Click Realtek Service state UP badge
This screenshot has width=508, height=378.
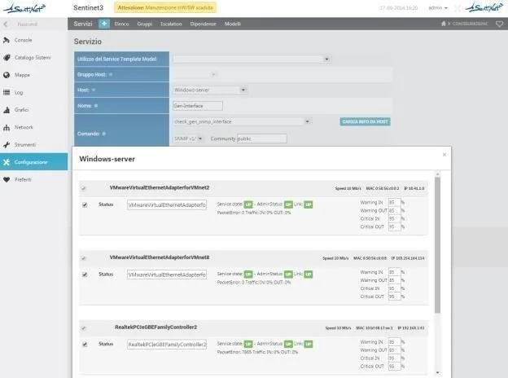click(248, 344)
